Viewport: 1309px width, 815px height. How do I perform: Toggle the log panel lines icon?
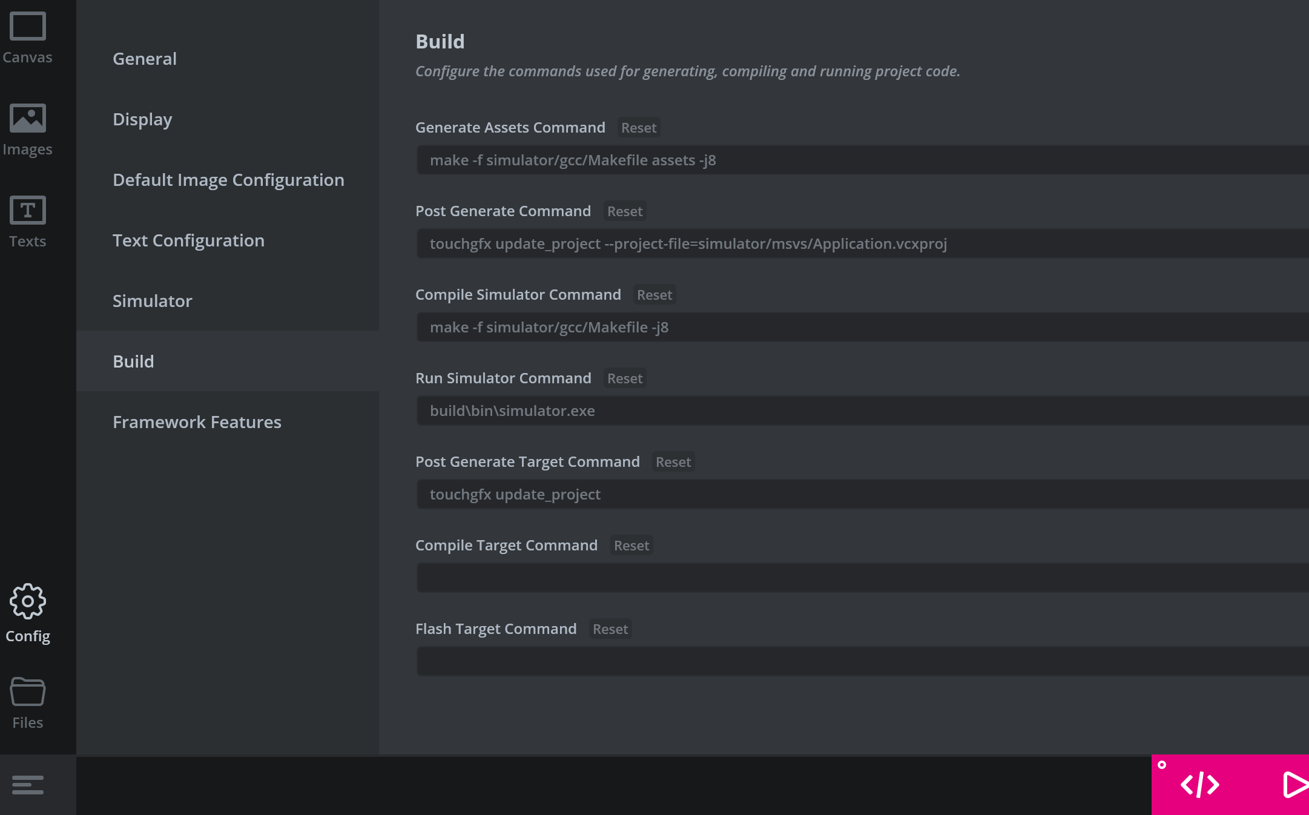(27, 785)
